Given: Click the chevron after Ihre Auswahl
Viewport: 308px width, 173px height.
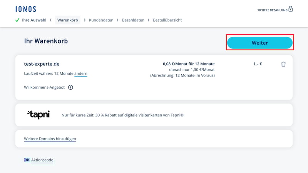Looking at the screenshot, I should pyautogui.click(x=51, y=20).
